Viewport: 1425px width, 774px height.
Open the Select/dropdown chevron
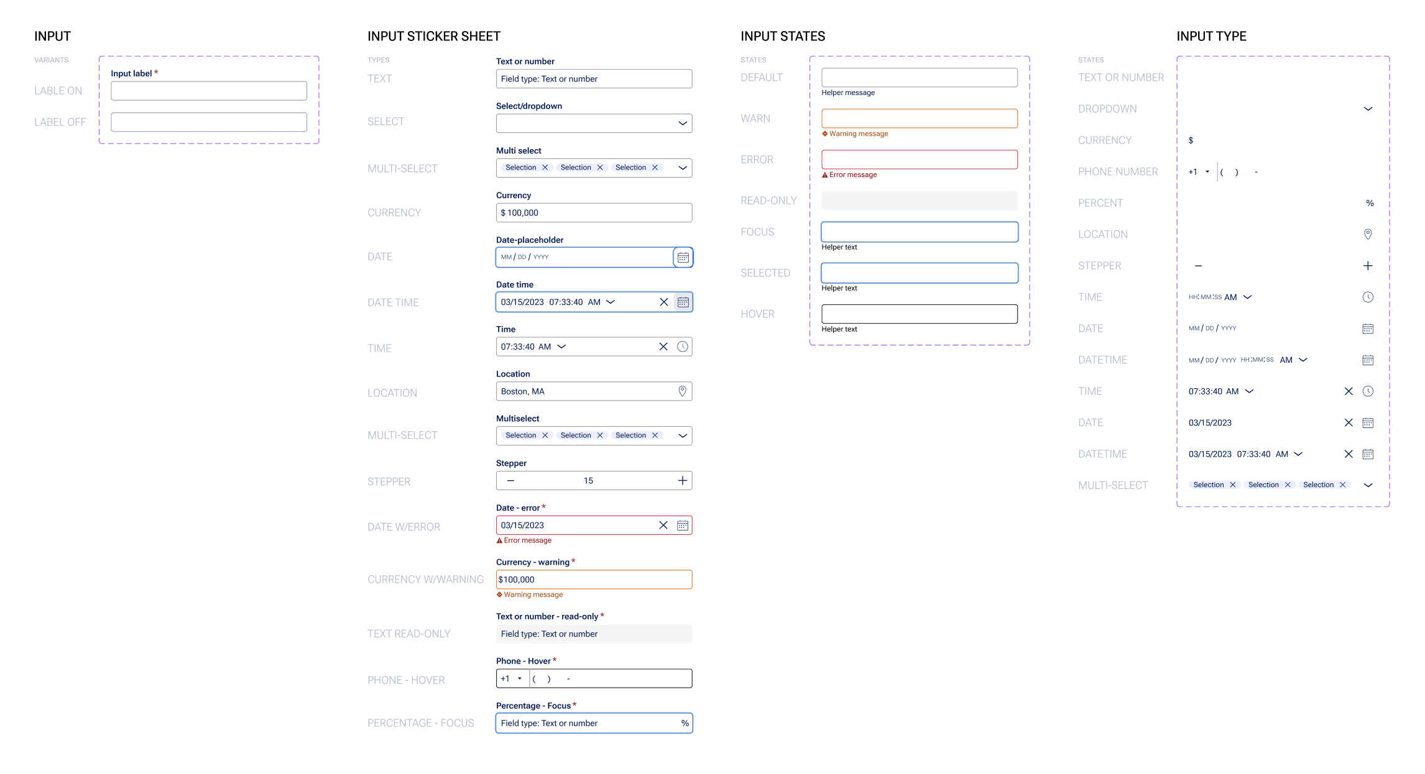683,123
